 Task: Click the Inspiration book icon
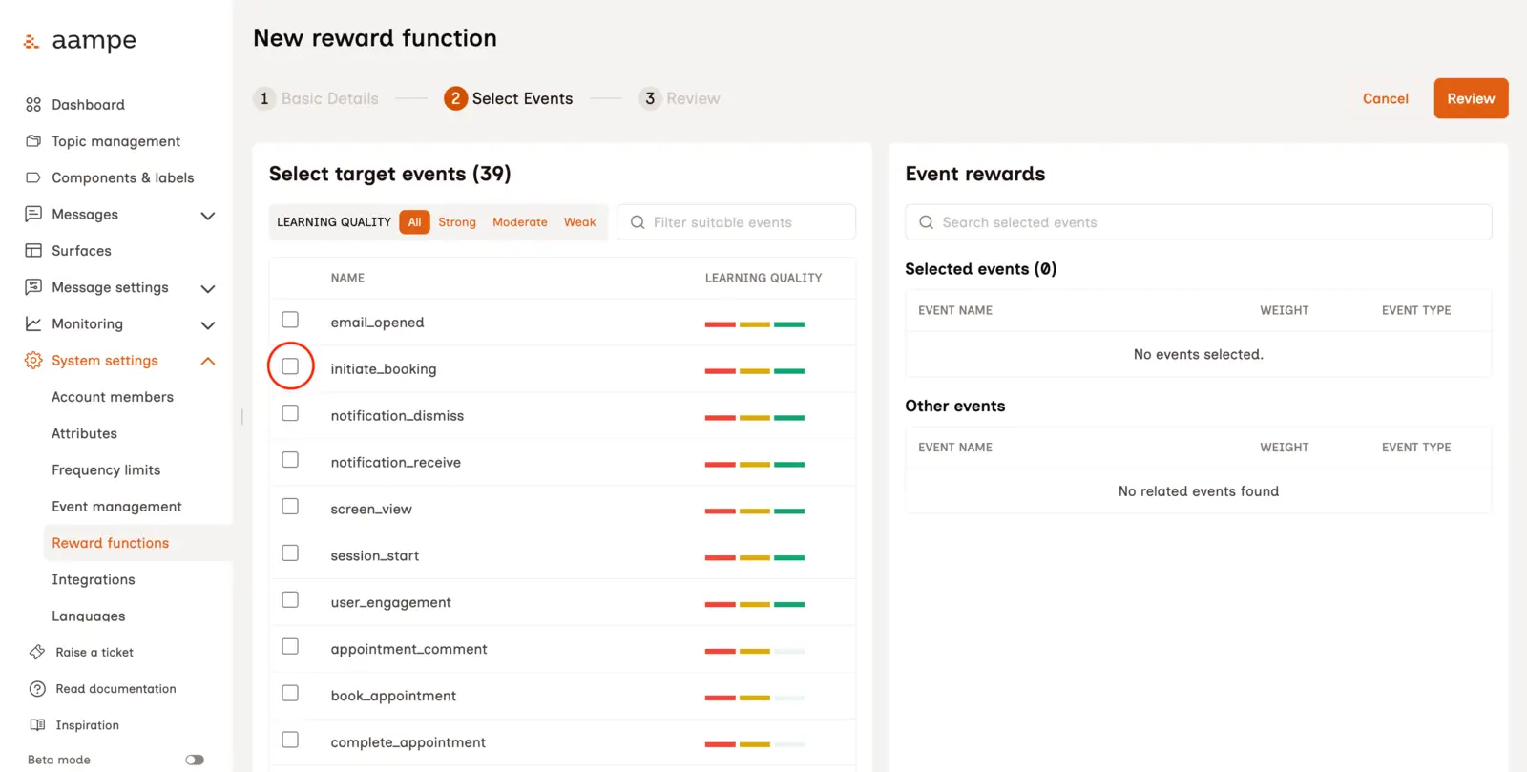pyautogui.click(x=37, y=725)
